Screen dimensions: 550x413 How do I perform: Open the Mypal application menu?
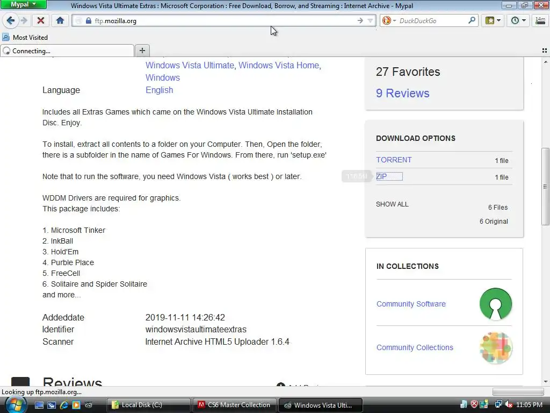coord(23,4)
